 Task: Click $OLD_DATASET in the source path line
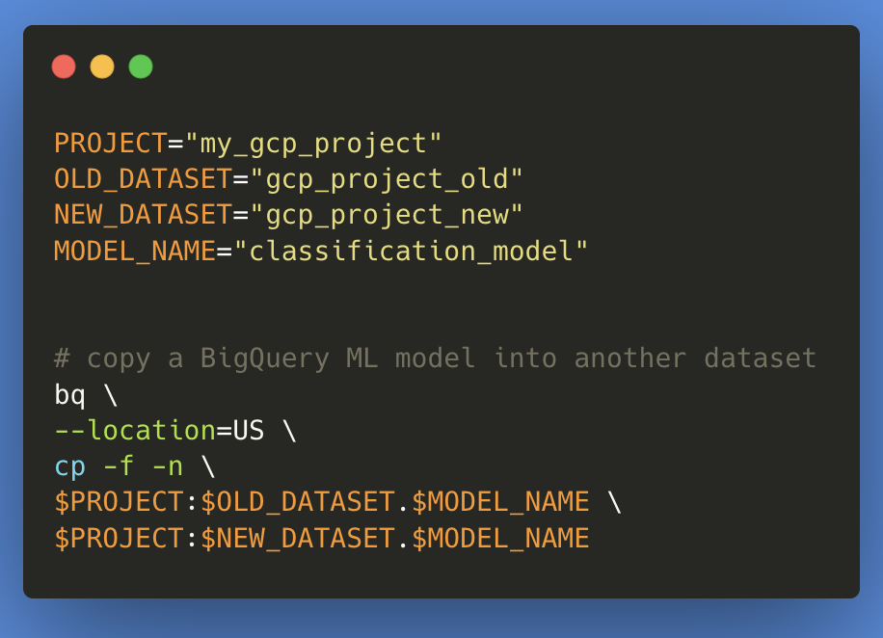[x=298, y=502]
